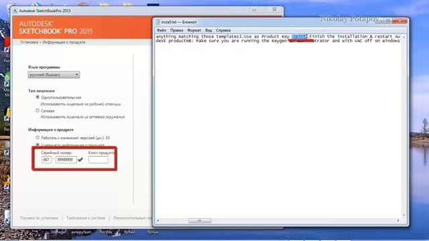Click the Recode desktop shortcut label
The width and height of the screenshot is (429, 241).
(x=106, y=232)
